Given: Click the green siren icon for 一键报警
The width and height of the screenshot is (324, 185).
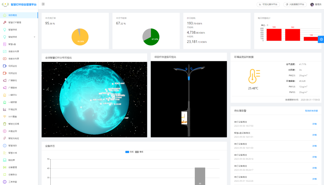Looking at the screenshot, I should pos(4,102).
